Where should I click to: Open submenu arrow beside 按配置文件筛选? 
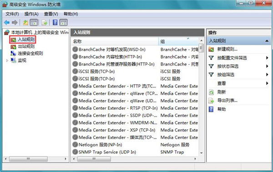(267, 58)
